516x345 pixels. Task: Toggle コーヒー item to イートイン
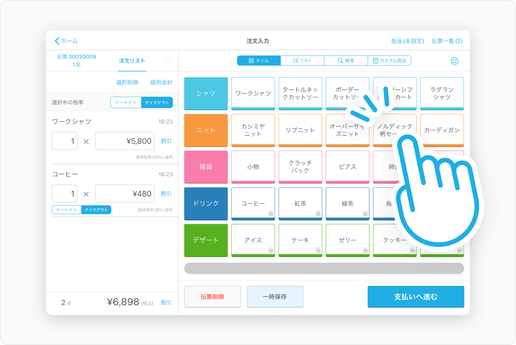point(67,210)
